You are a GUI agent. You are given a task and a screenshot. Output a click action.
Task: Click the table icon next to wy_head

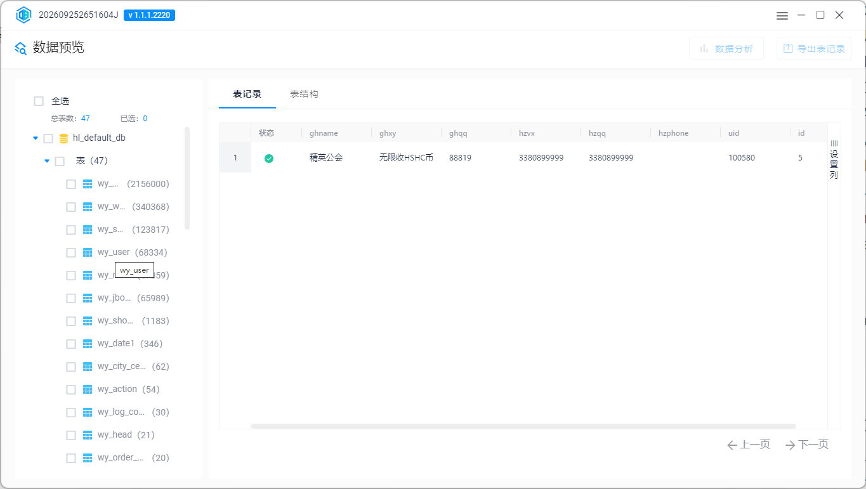tap(88, 435)
